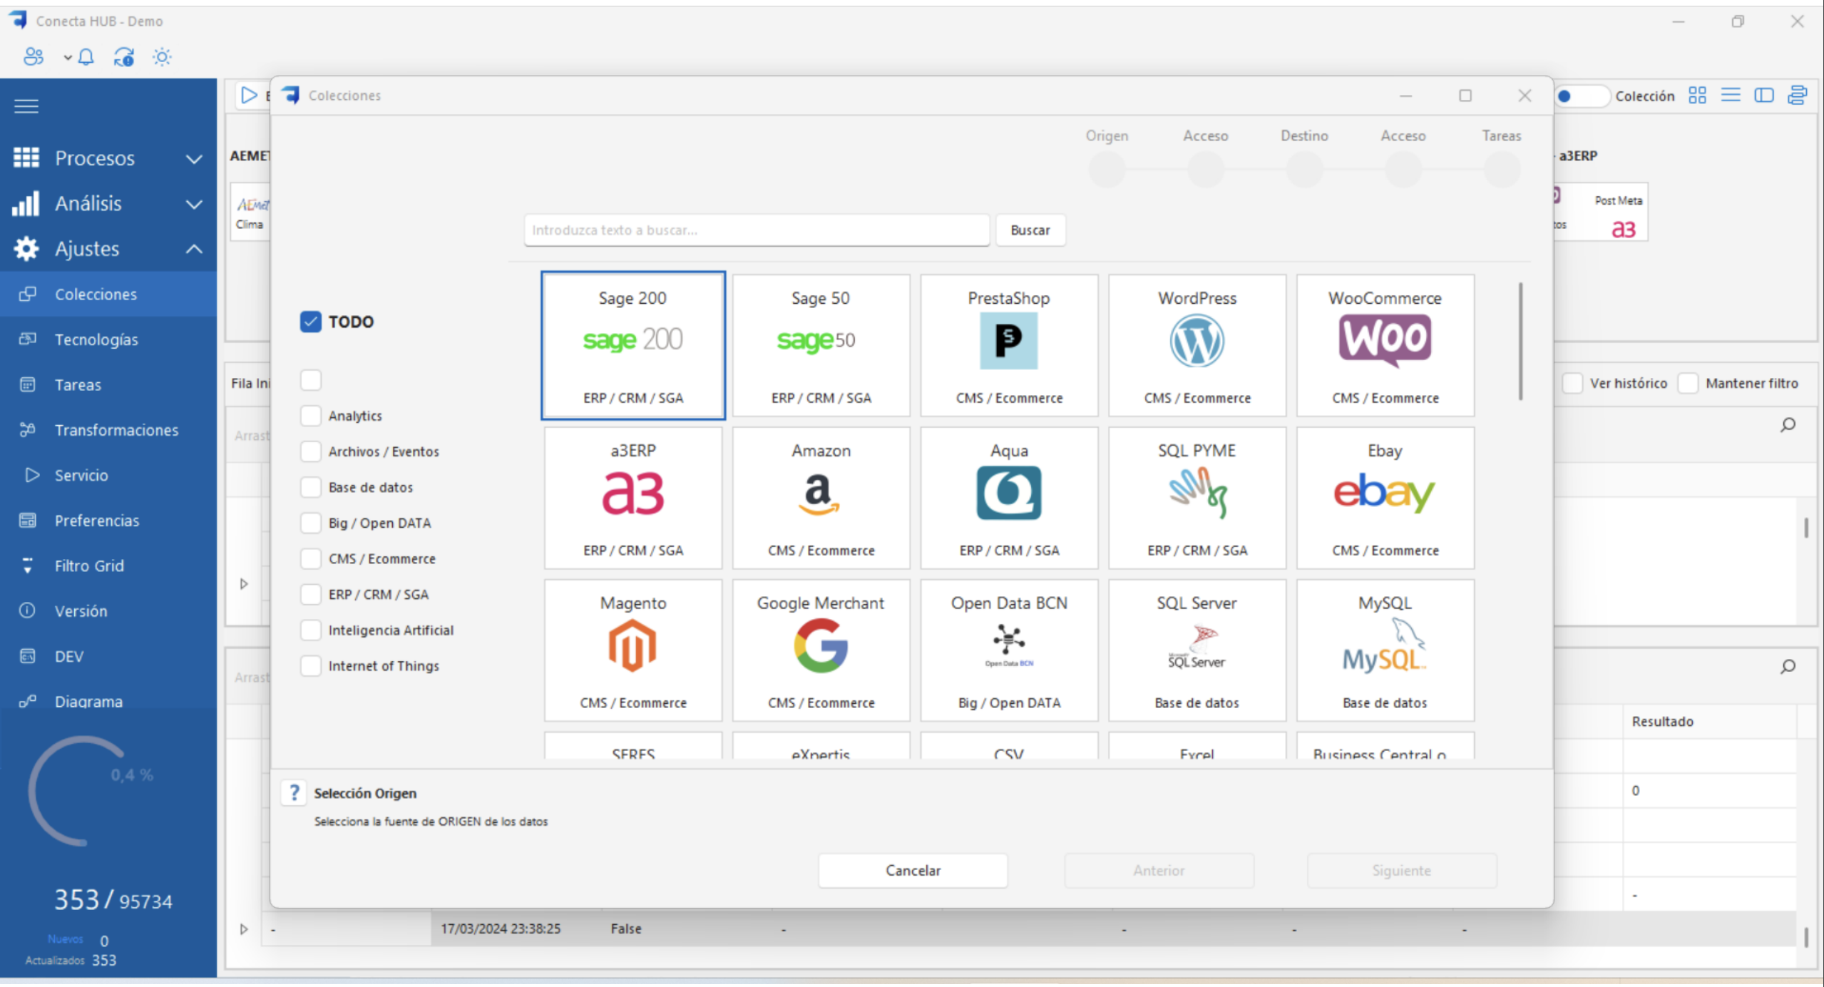Switch to grid view icon
This screenshot has height=987, width=1824.
click(1697, 96)
